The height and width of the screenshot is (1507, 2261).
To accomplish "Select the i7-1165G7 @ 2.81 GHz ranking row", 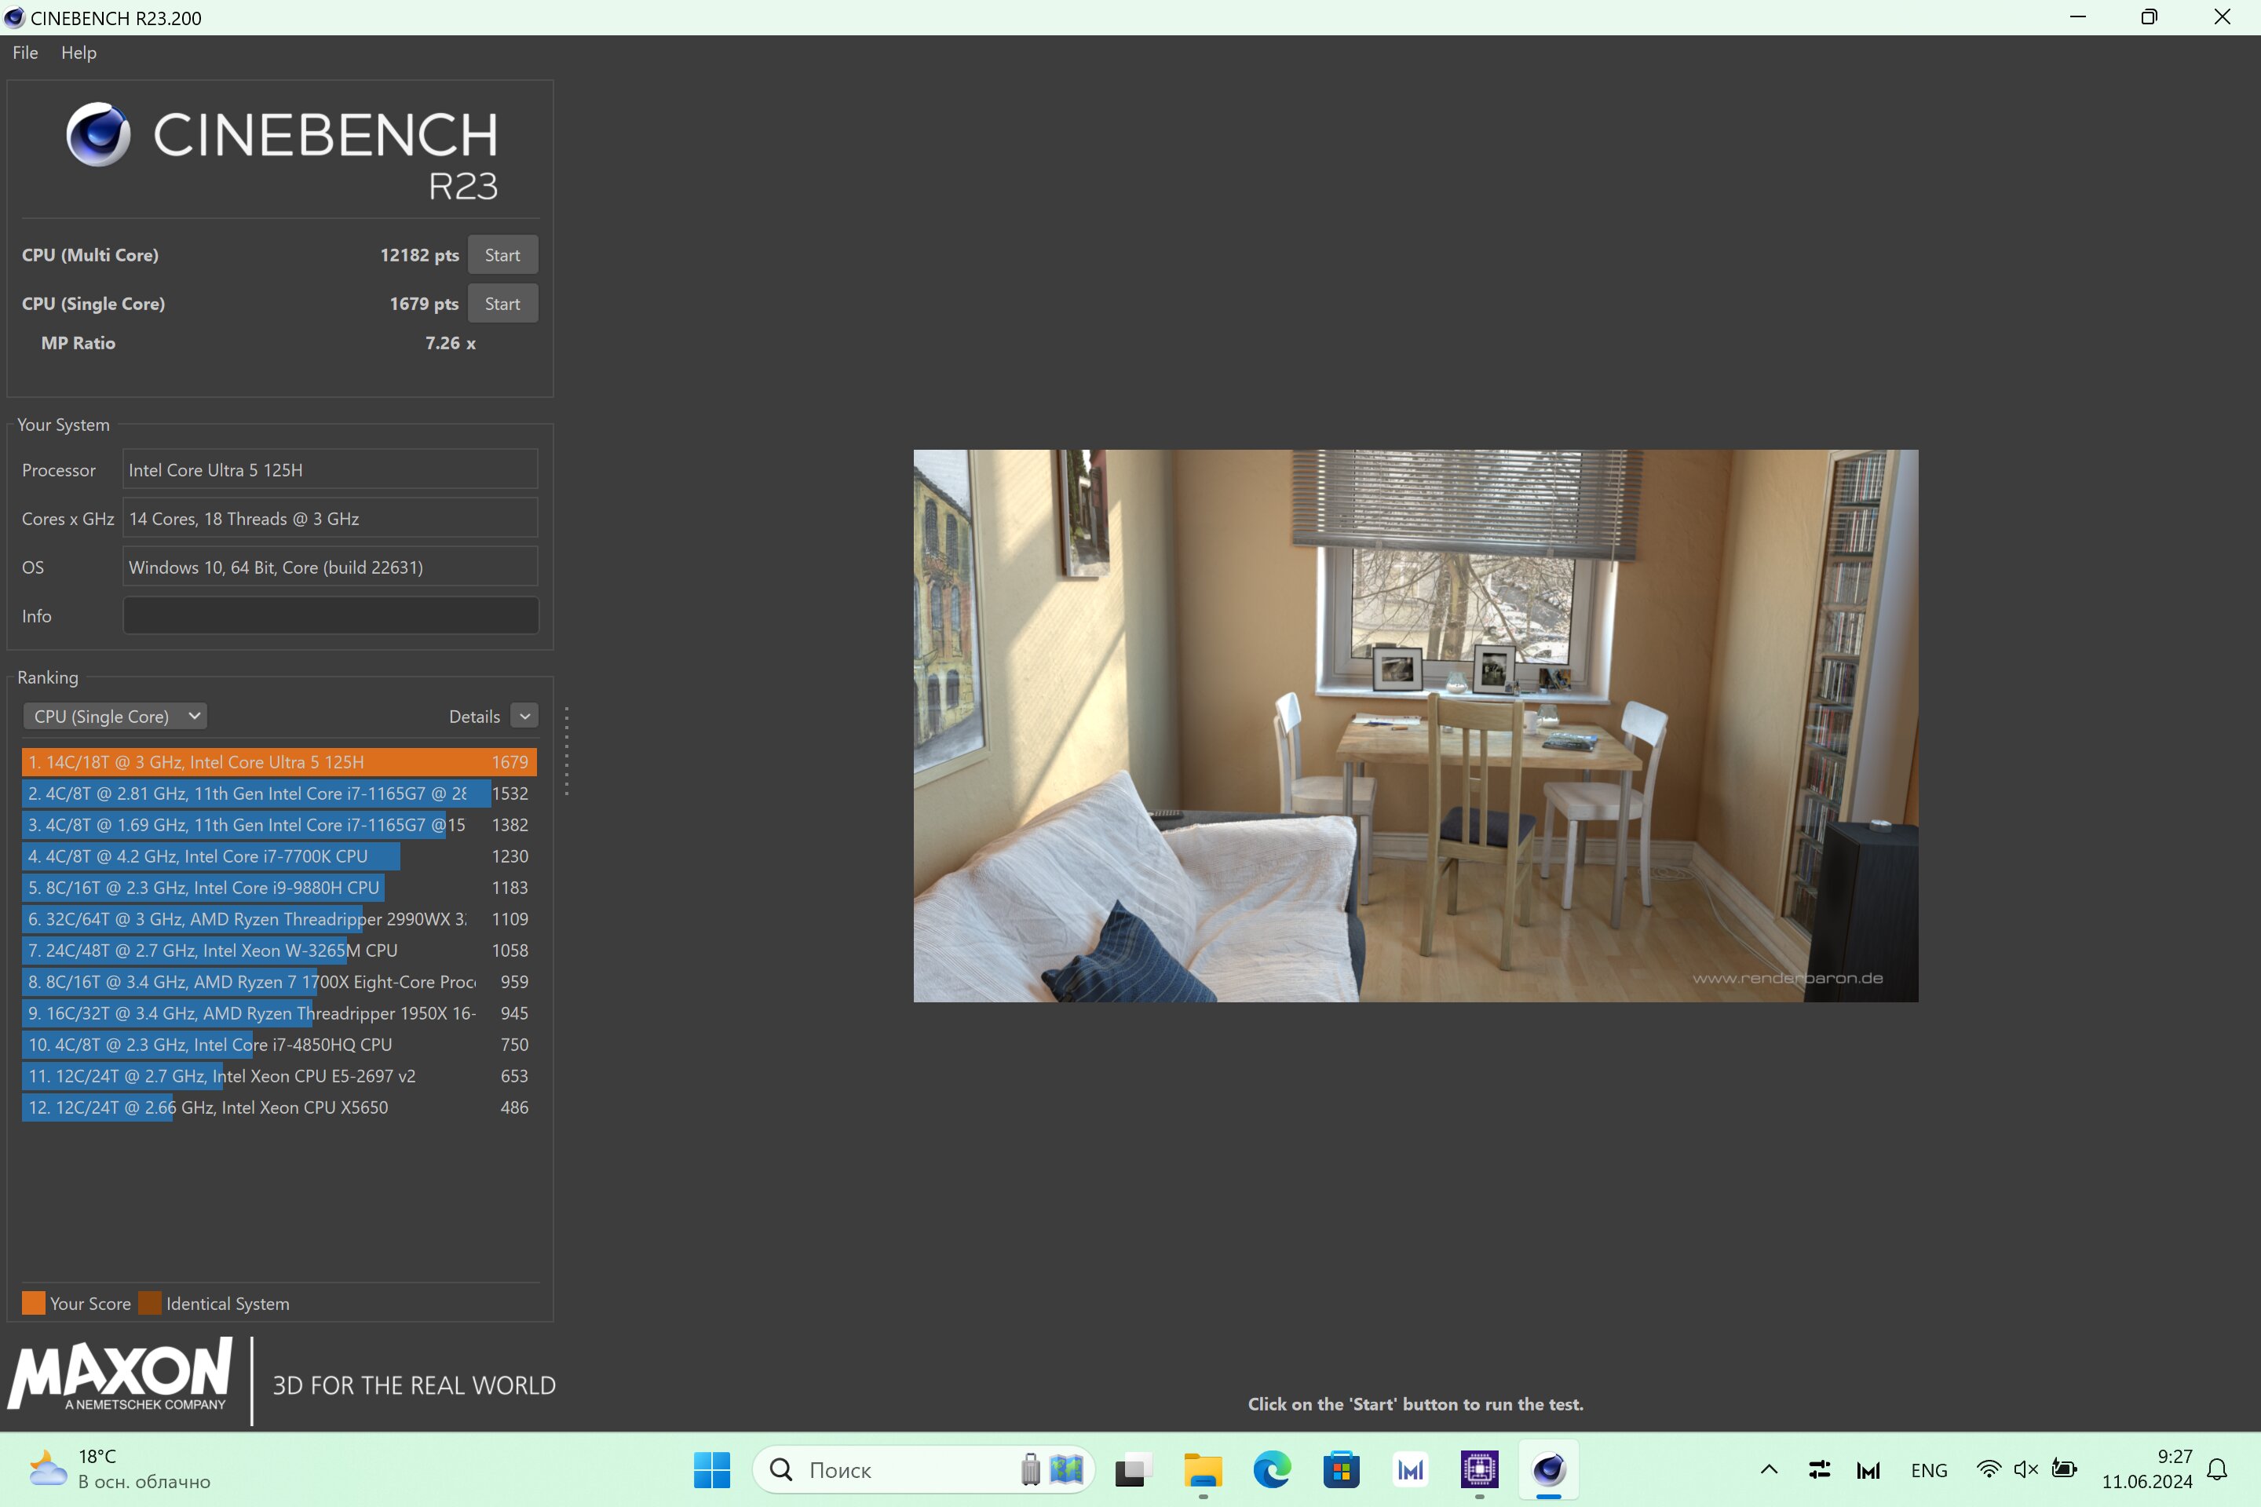I will (x=279, y=794).
